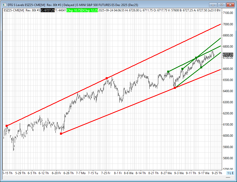The width and height of the screenshot is (237, 182).
Task: Select the green anchor near 9-17 at 6610
Action: (201, 67)
